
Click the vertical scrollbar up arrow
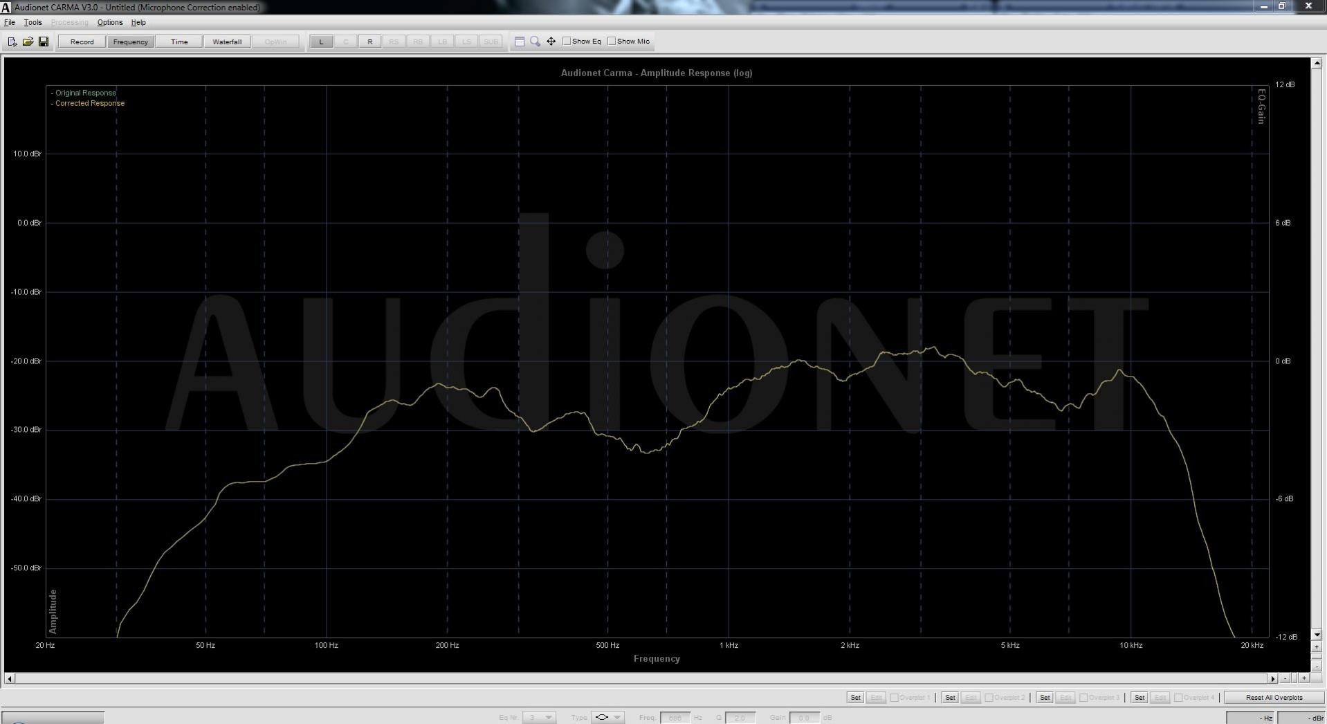[x=1316, y=63]
